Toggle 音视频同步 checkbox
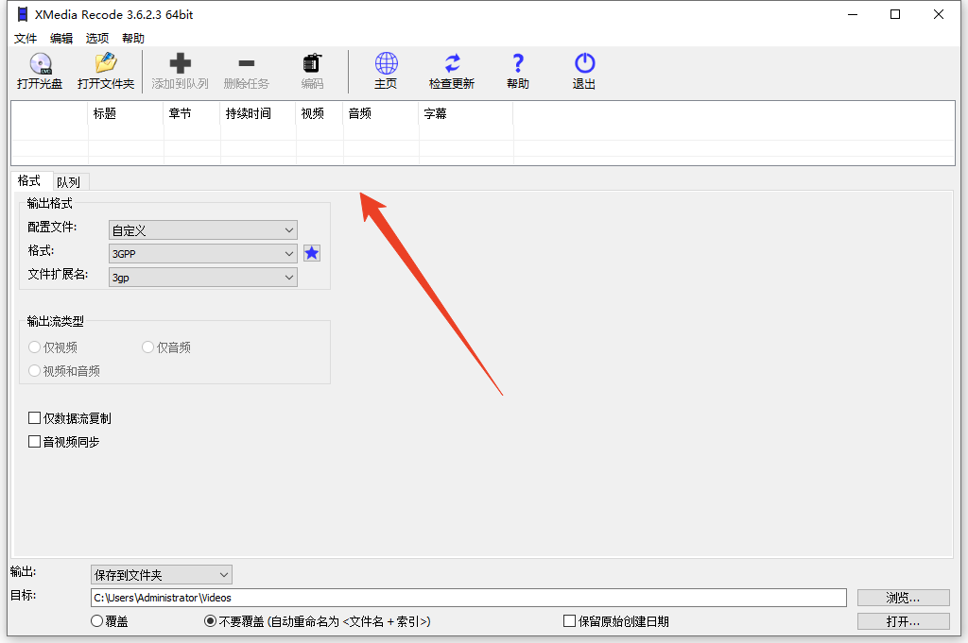This screenshot has width=968, height=643. (35, 442)
